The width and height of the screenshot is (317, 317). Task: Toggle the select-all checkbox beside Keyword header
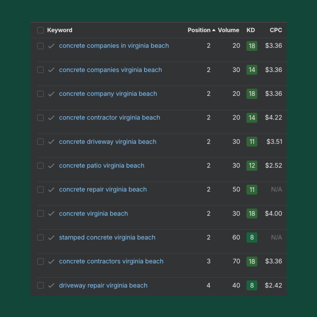(40, 30)
